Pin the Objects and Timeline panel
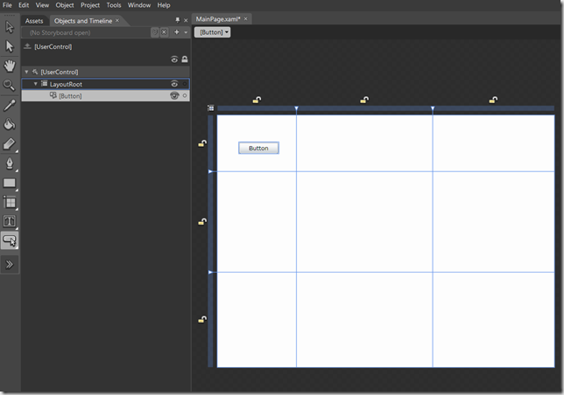The image size is (564, 395). point(177,20)
